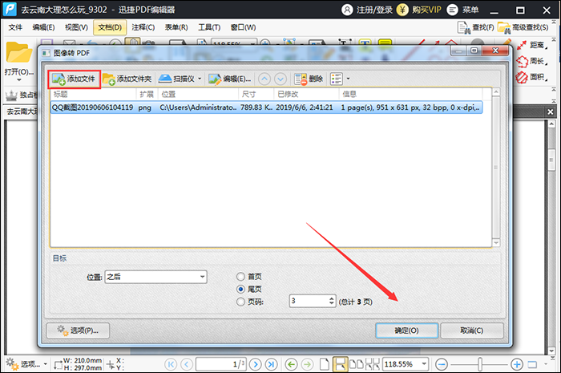The height and width of the screenshot is (373, 561).
Task: Click the green next view arrow
Action: point(307,364)
